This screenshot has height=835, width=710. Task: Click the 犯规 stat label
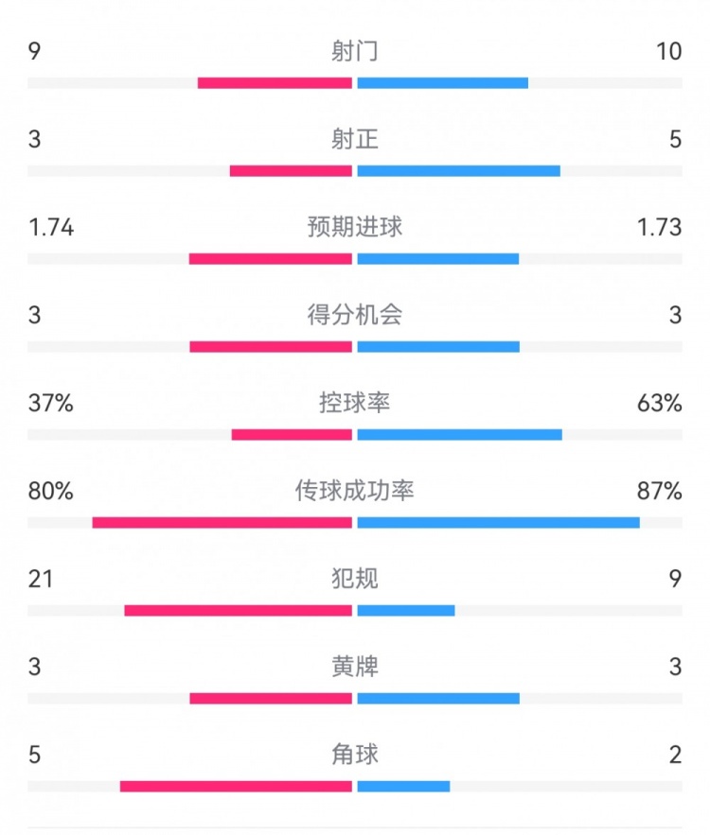pos(355,578)
